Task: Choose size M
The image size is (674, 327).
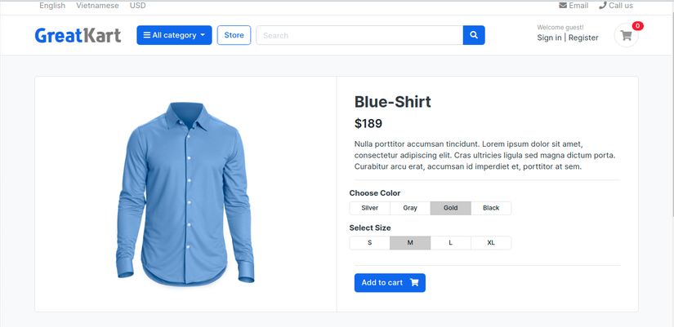Action: click(x=410, y=243)
